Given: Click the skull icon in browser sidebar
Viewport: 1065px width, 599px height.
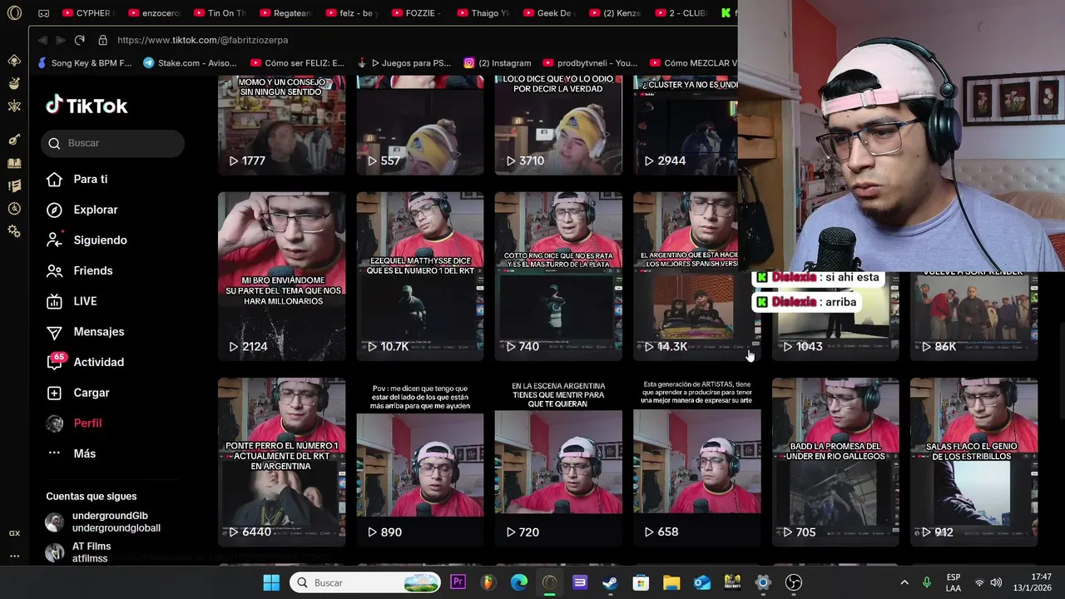Looking at the screenshot, I should pyautogui.click(x=14, y=60).
